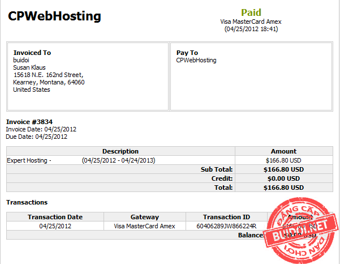Click the CPWebHosting title heading
340x264 pixels.
[54, 16]
